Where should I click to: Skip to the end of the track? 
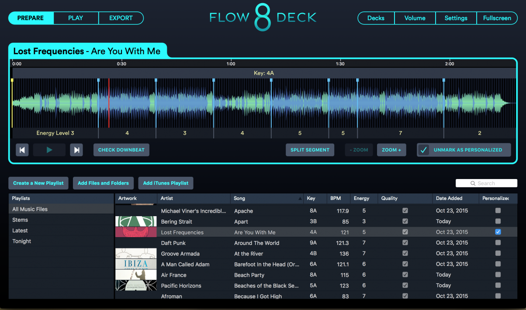tap(76, 150)
